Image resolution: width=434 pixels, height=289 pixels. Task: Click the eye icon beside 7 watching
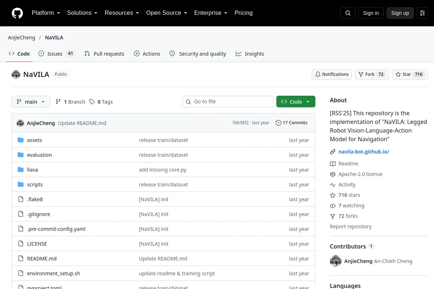pos(333,206)
